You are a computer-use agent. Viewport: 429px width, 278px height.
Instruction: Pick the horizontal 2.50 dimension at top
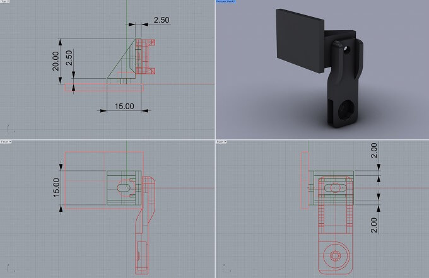click(161, 21)
